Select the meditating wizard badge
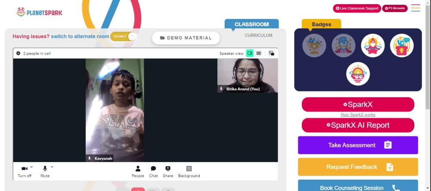This screenshot has width=431, height=191. tap(373, 46)
